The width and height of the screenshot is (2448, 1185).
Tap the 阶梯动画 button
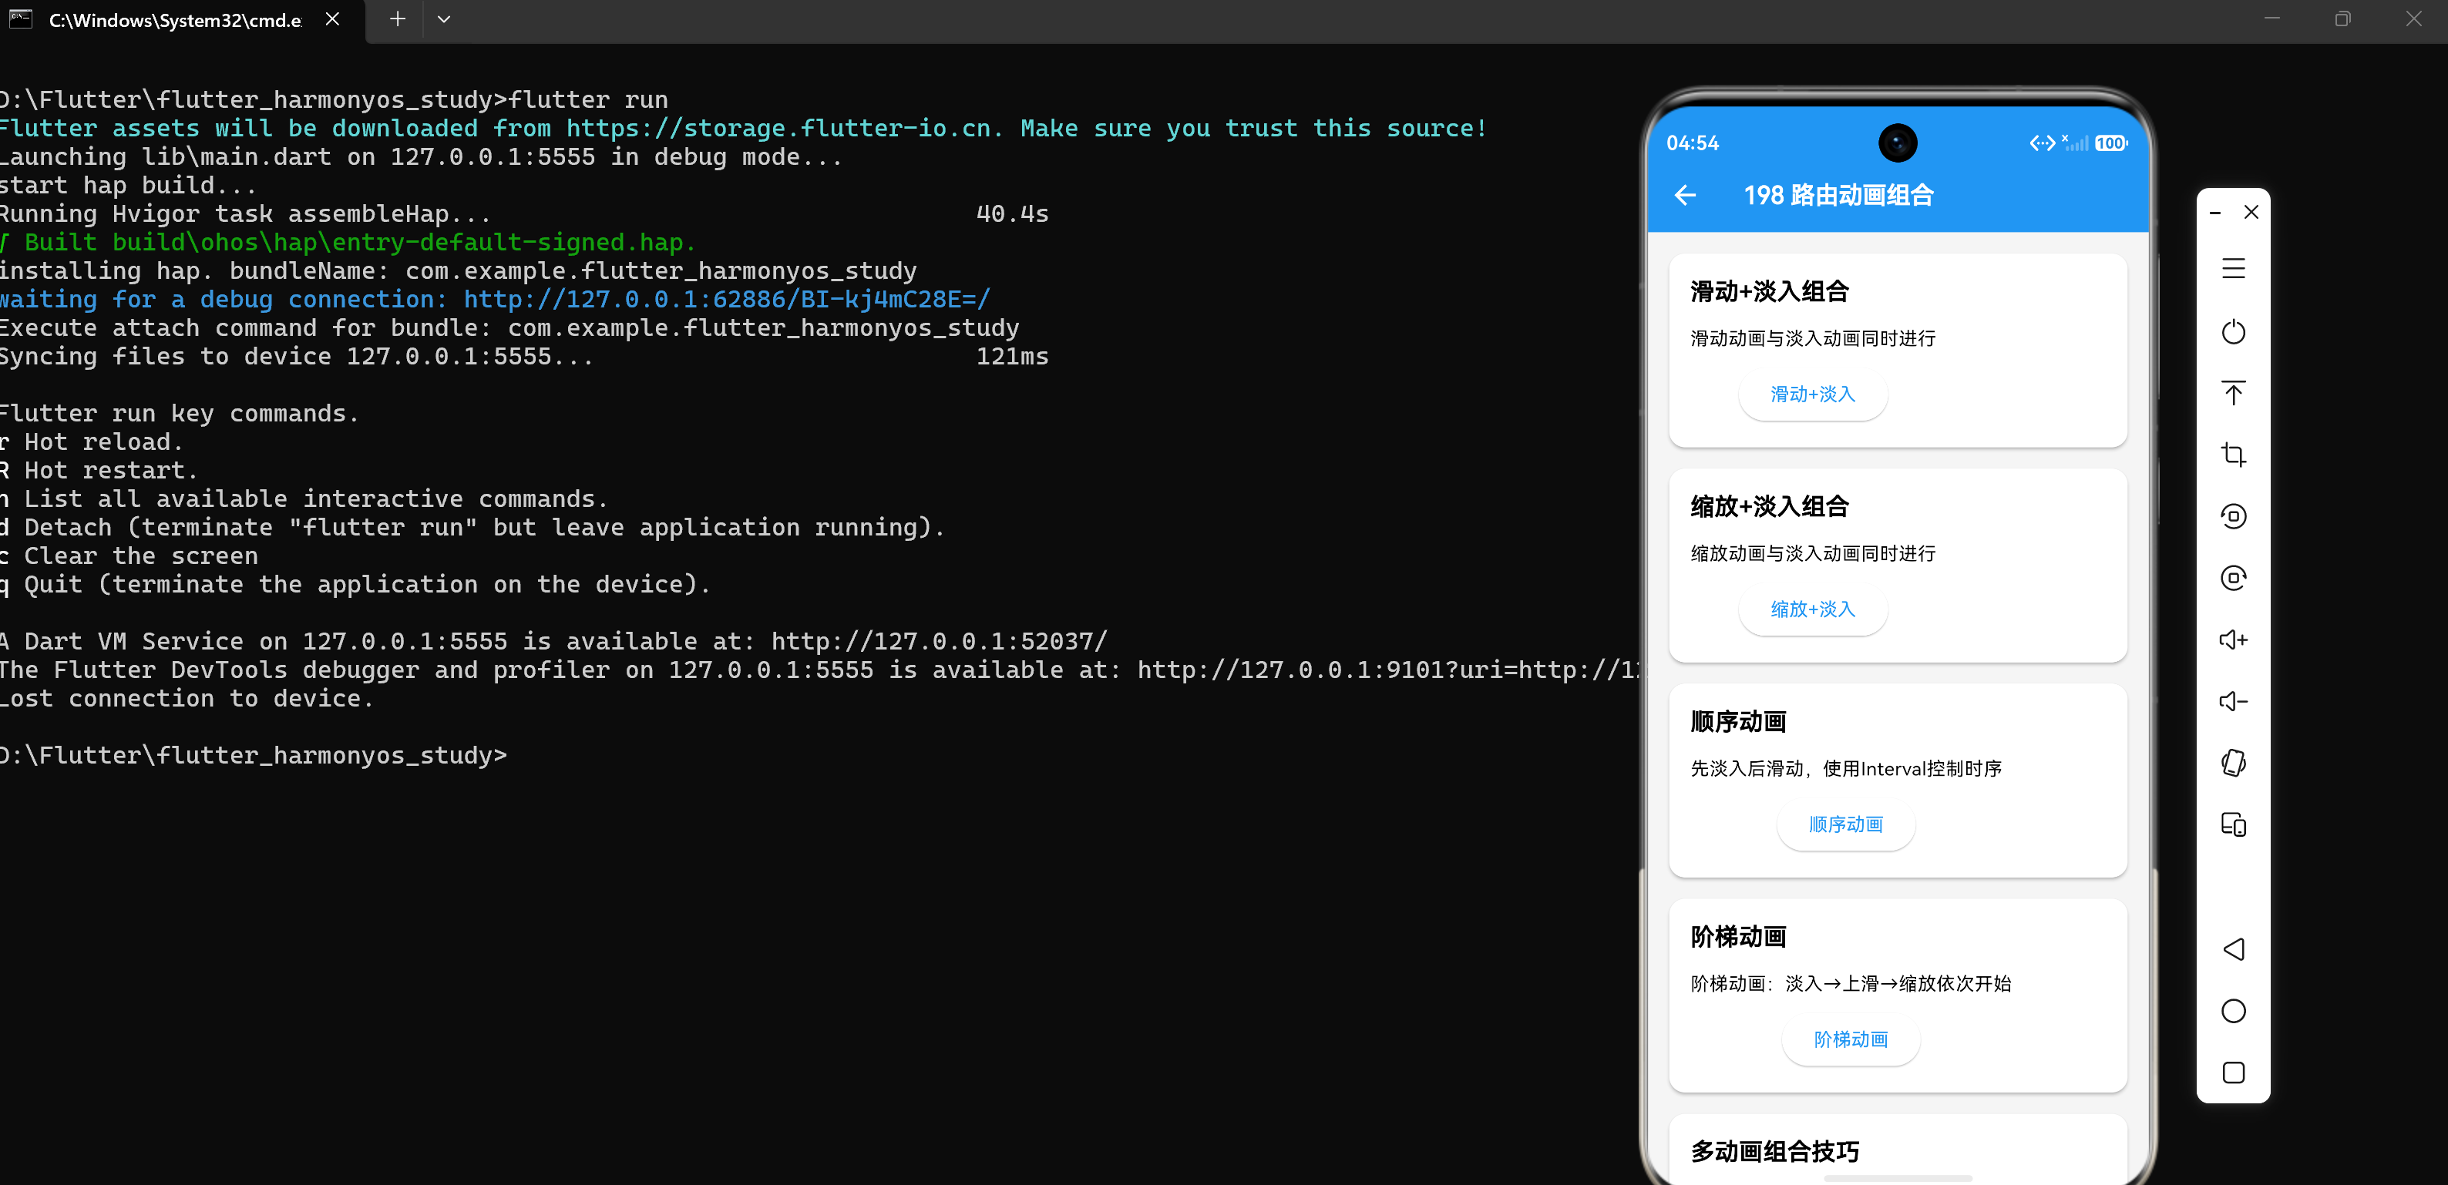(x=1850, y=1039)
